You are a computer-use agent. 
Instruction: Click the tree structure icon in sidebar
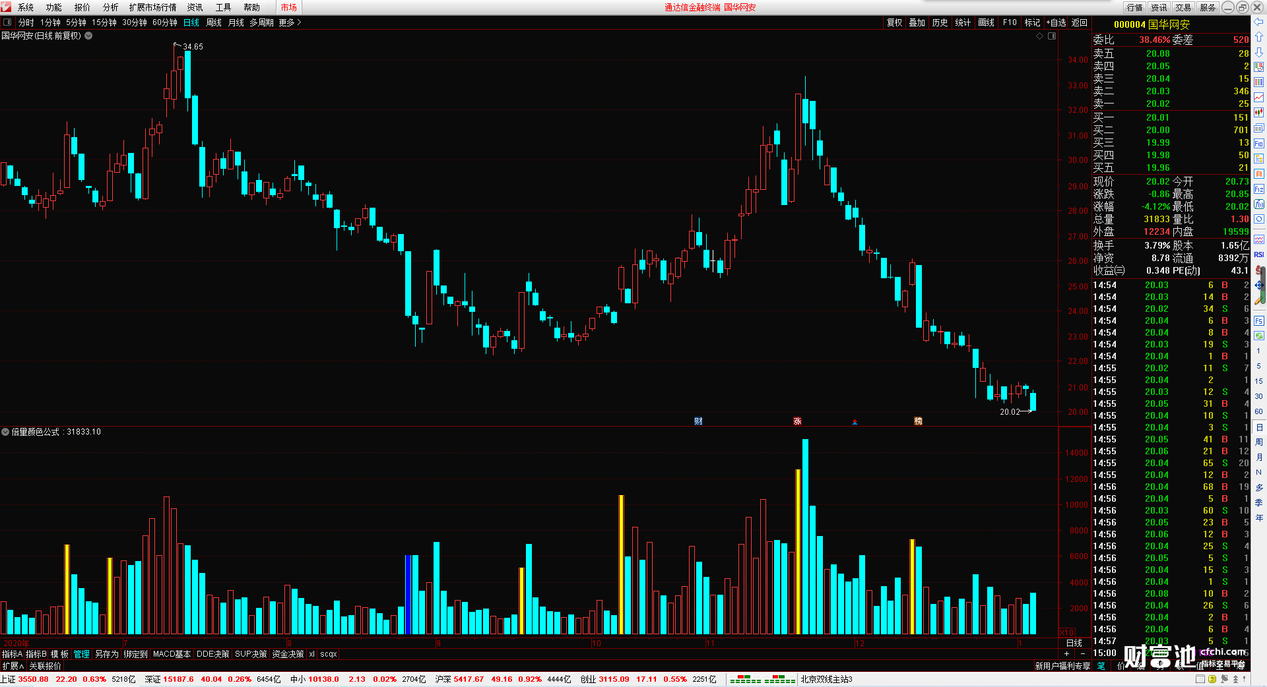coord(1258,159)
